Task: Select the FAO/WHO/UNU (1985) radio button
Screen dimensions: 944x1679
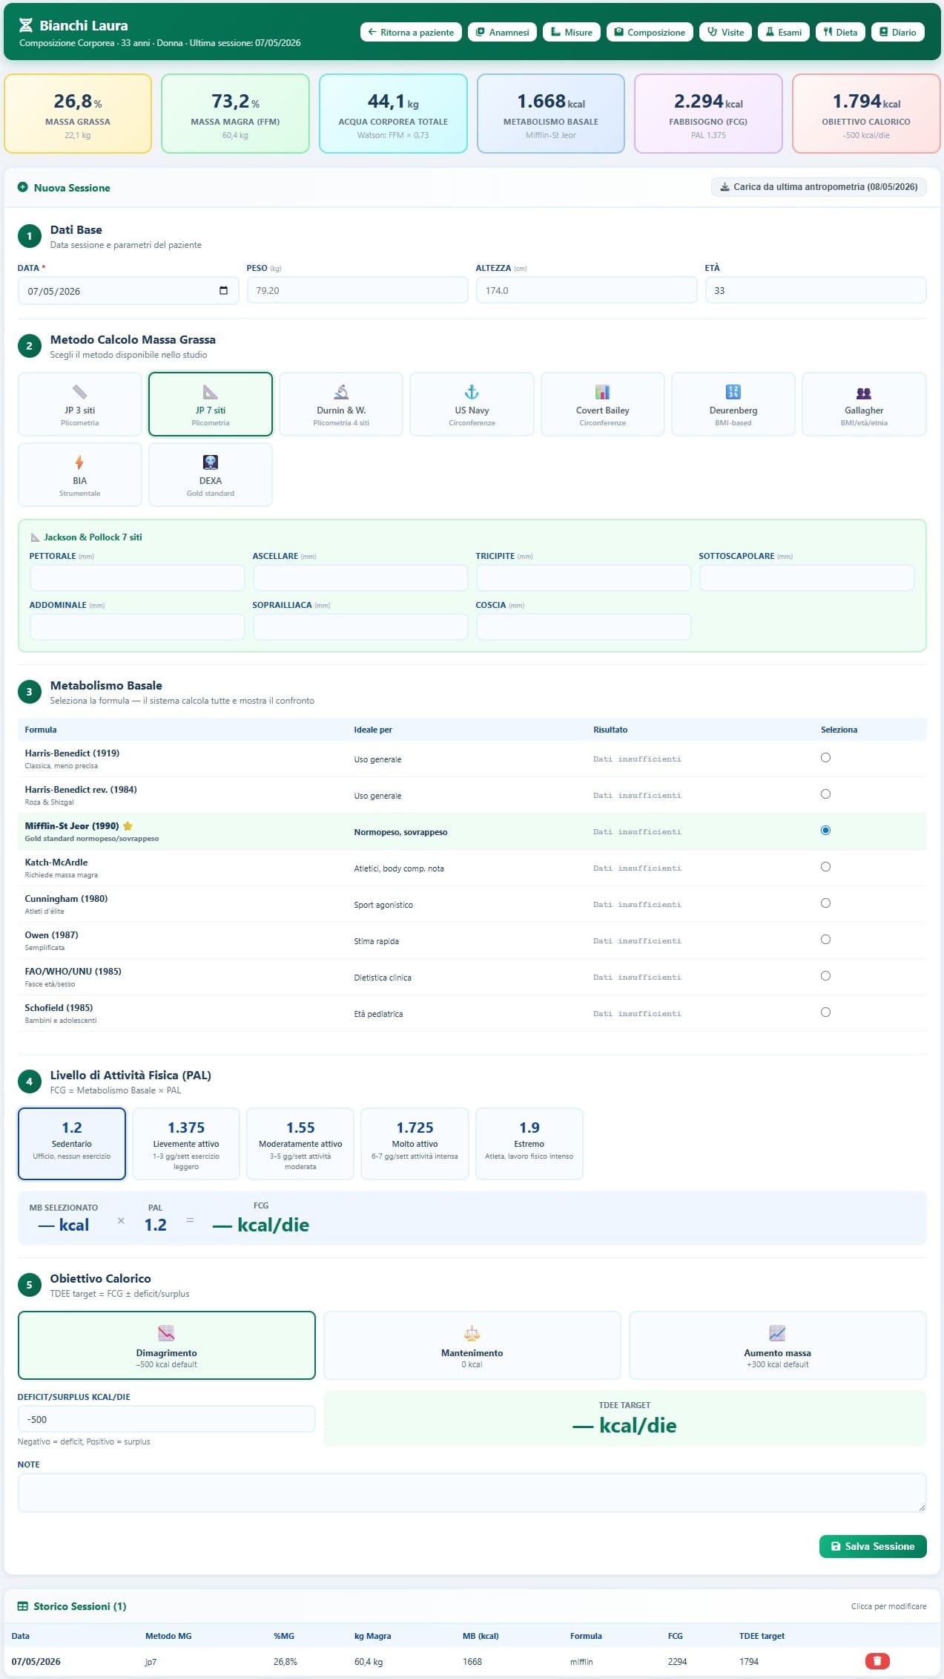Action: pyautogui.click(x=825, y=976)
